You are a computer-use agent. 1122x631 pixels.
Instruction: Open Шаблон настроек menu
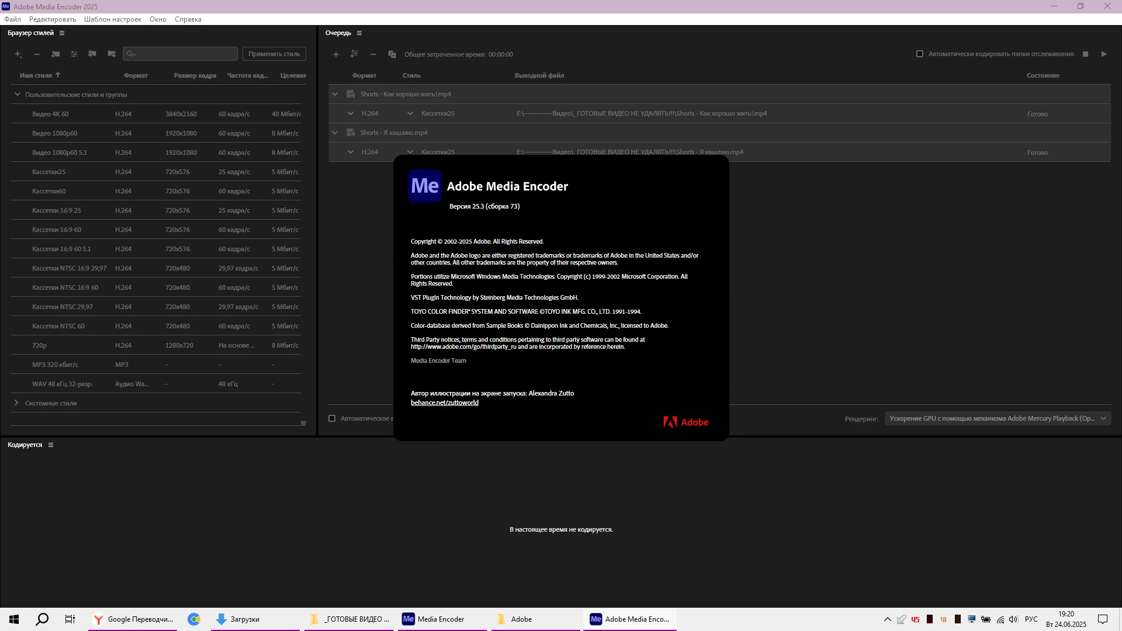click(112, 19)
